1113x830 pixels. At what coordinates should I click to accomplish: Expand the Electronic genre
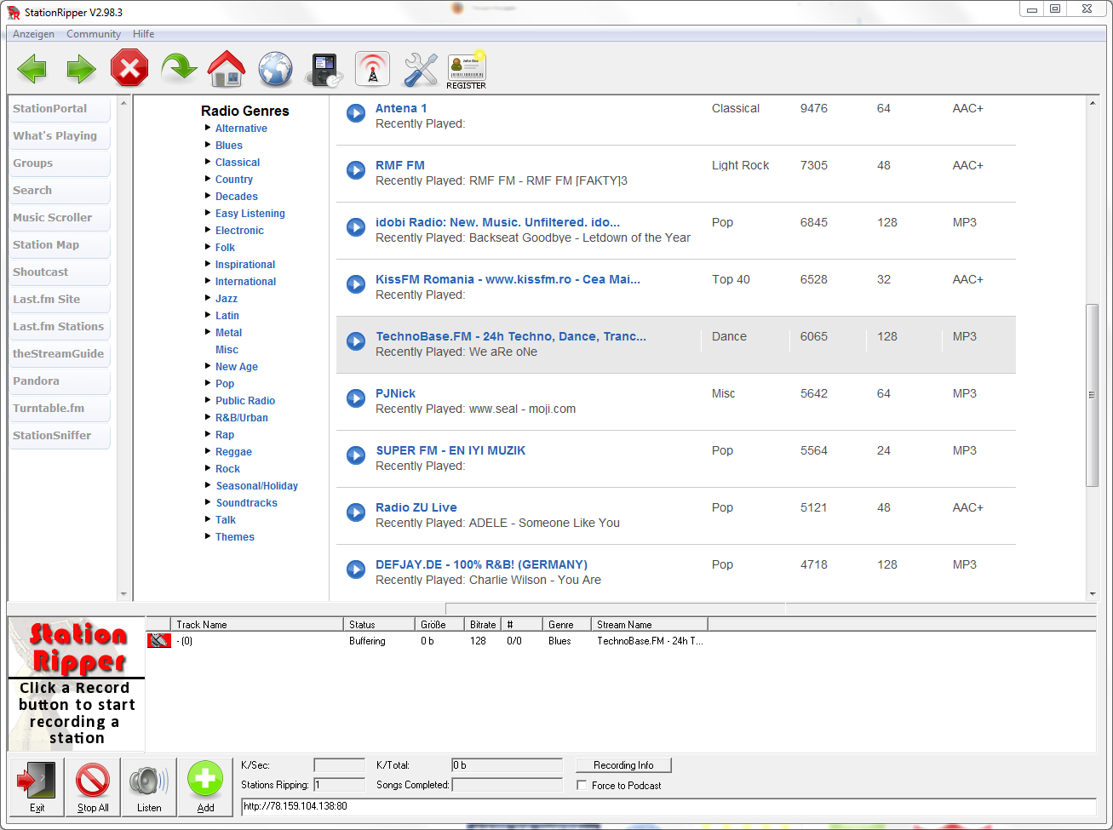pos(208,230)
